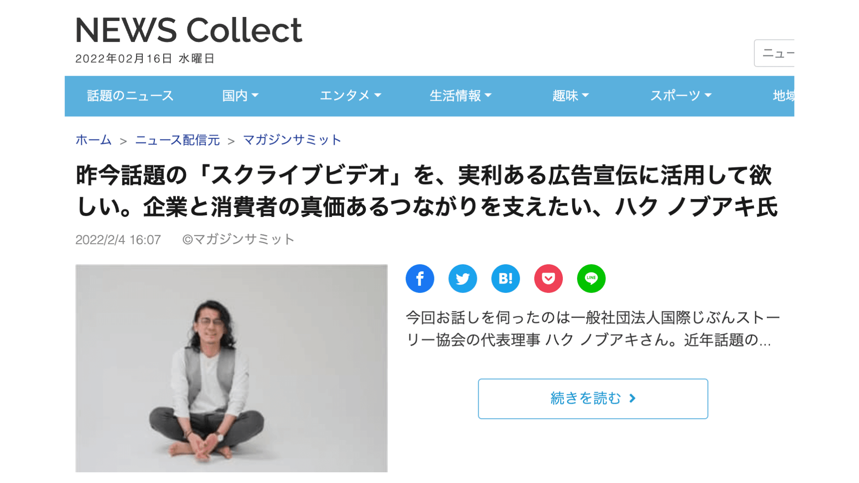Screen dimensions: 859x483
Task: Send article through LINE icon
Action: (x=591, y=279)
